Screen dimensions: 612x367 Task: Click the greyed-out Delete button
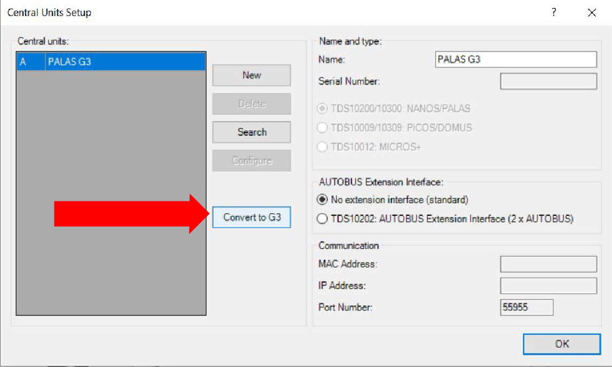pyautogui.click(x=252, y=104)
